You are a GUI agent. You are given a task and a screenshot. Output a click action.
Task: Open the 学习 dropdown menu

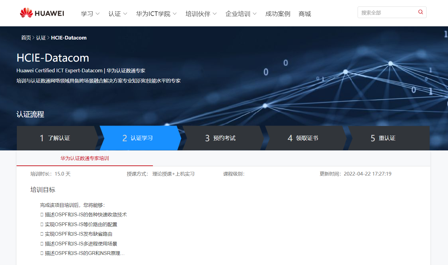pos(90,14)
